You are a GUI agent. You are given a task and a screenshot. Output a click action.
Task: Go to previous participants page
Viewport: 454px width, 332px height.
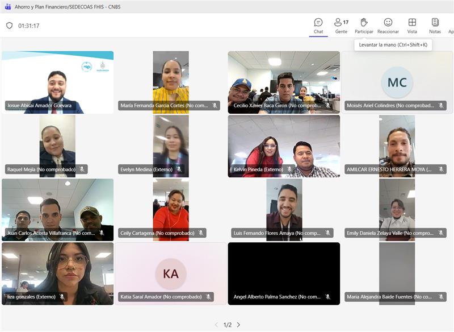coord(216,325)
